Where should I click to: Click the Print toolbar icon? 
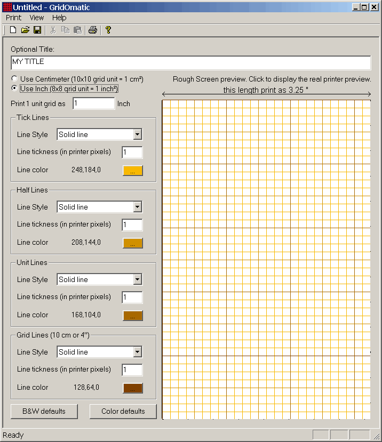coord(93,30)
